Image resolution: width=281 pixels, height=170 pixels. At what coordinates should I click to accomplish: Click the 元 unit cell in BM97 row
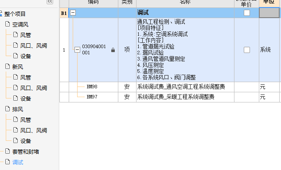[x=269, y=97]
